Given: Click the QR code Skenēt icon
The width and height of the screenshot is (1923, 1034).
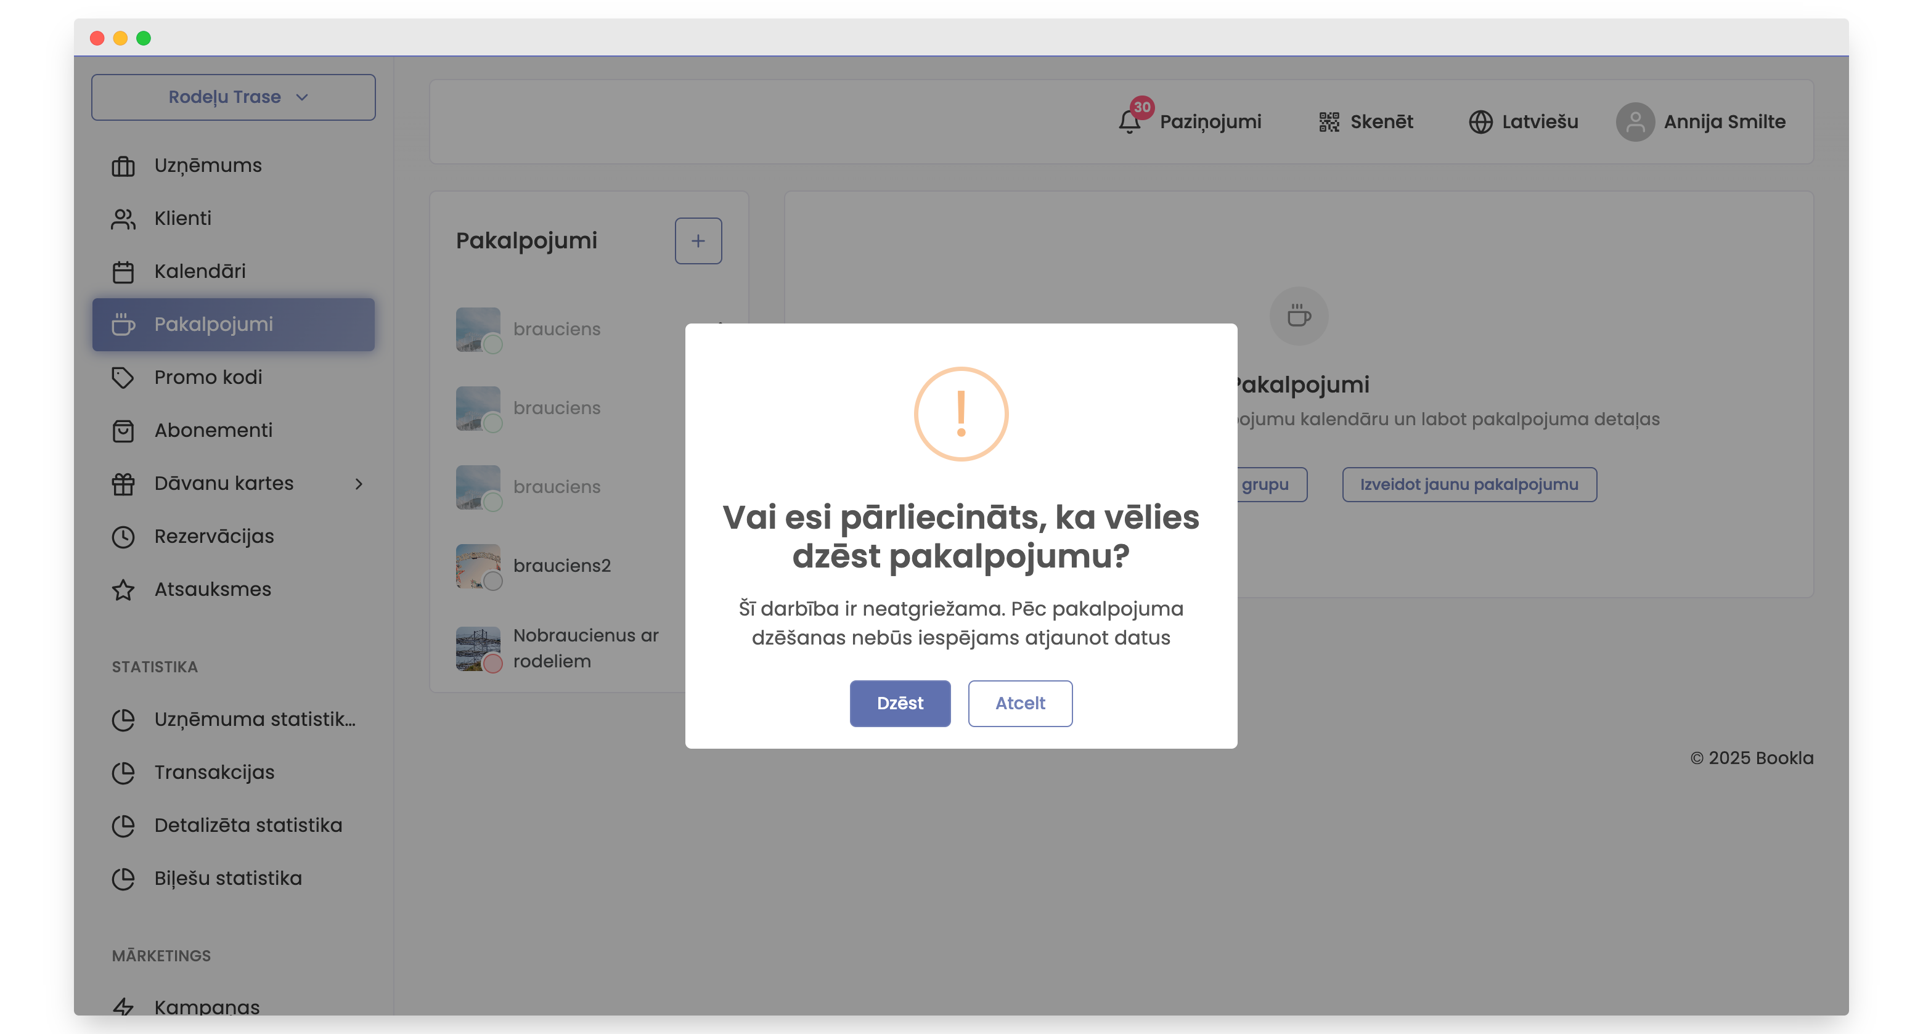Looking at the screenshot, I should (x=1328, y=121).
